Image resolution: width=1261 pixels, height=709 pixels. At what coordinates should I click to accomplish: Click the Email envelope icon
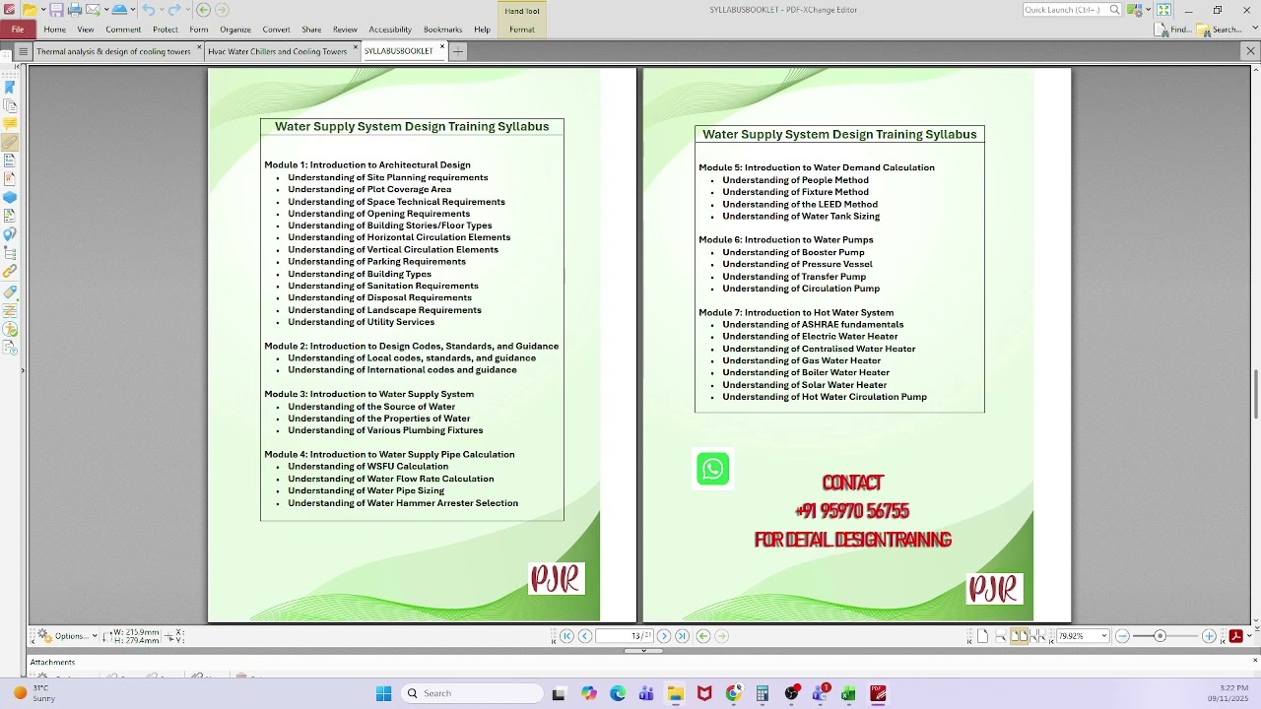pos(93,10)
